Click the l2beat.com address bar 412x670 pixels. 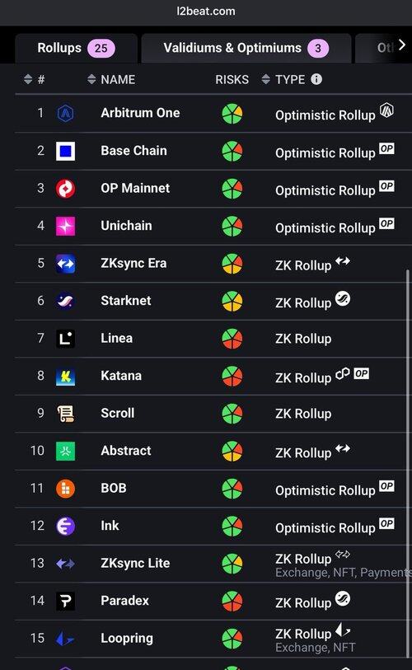[206, 11]
